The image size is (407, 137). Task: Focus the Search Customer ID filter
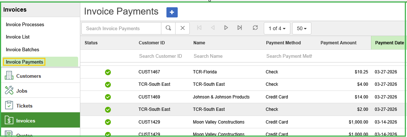pos(160,56)
